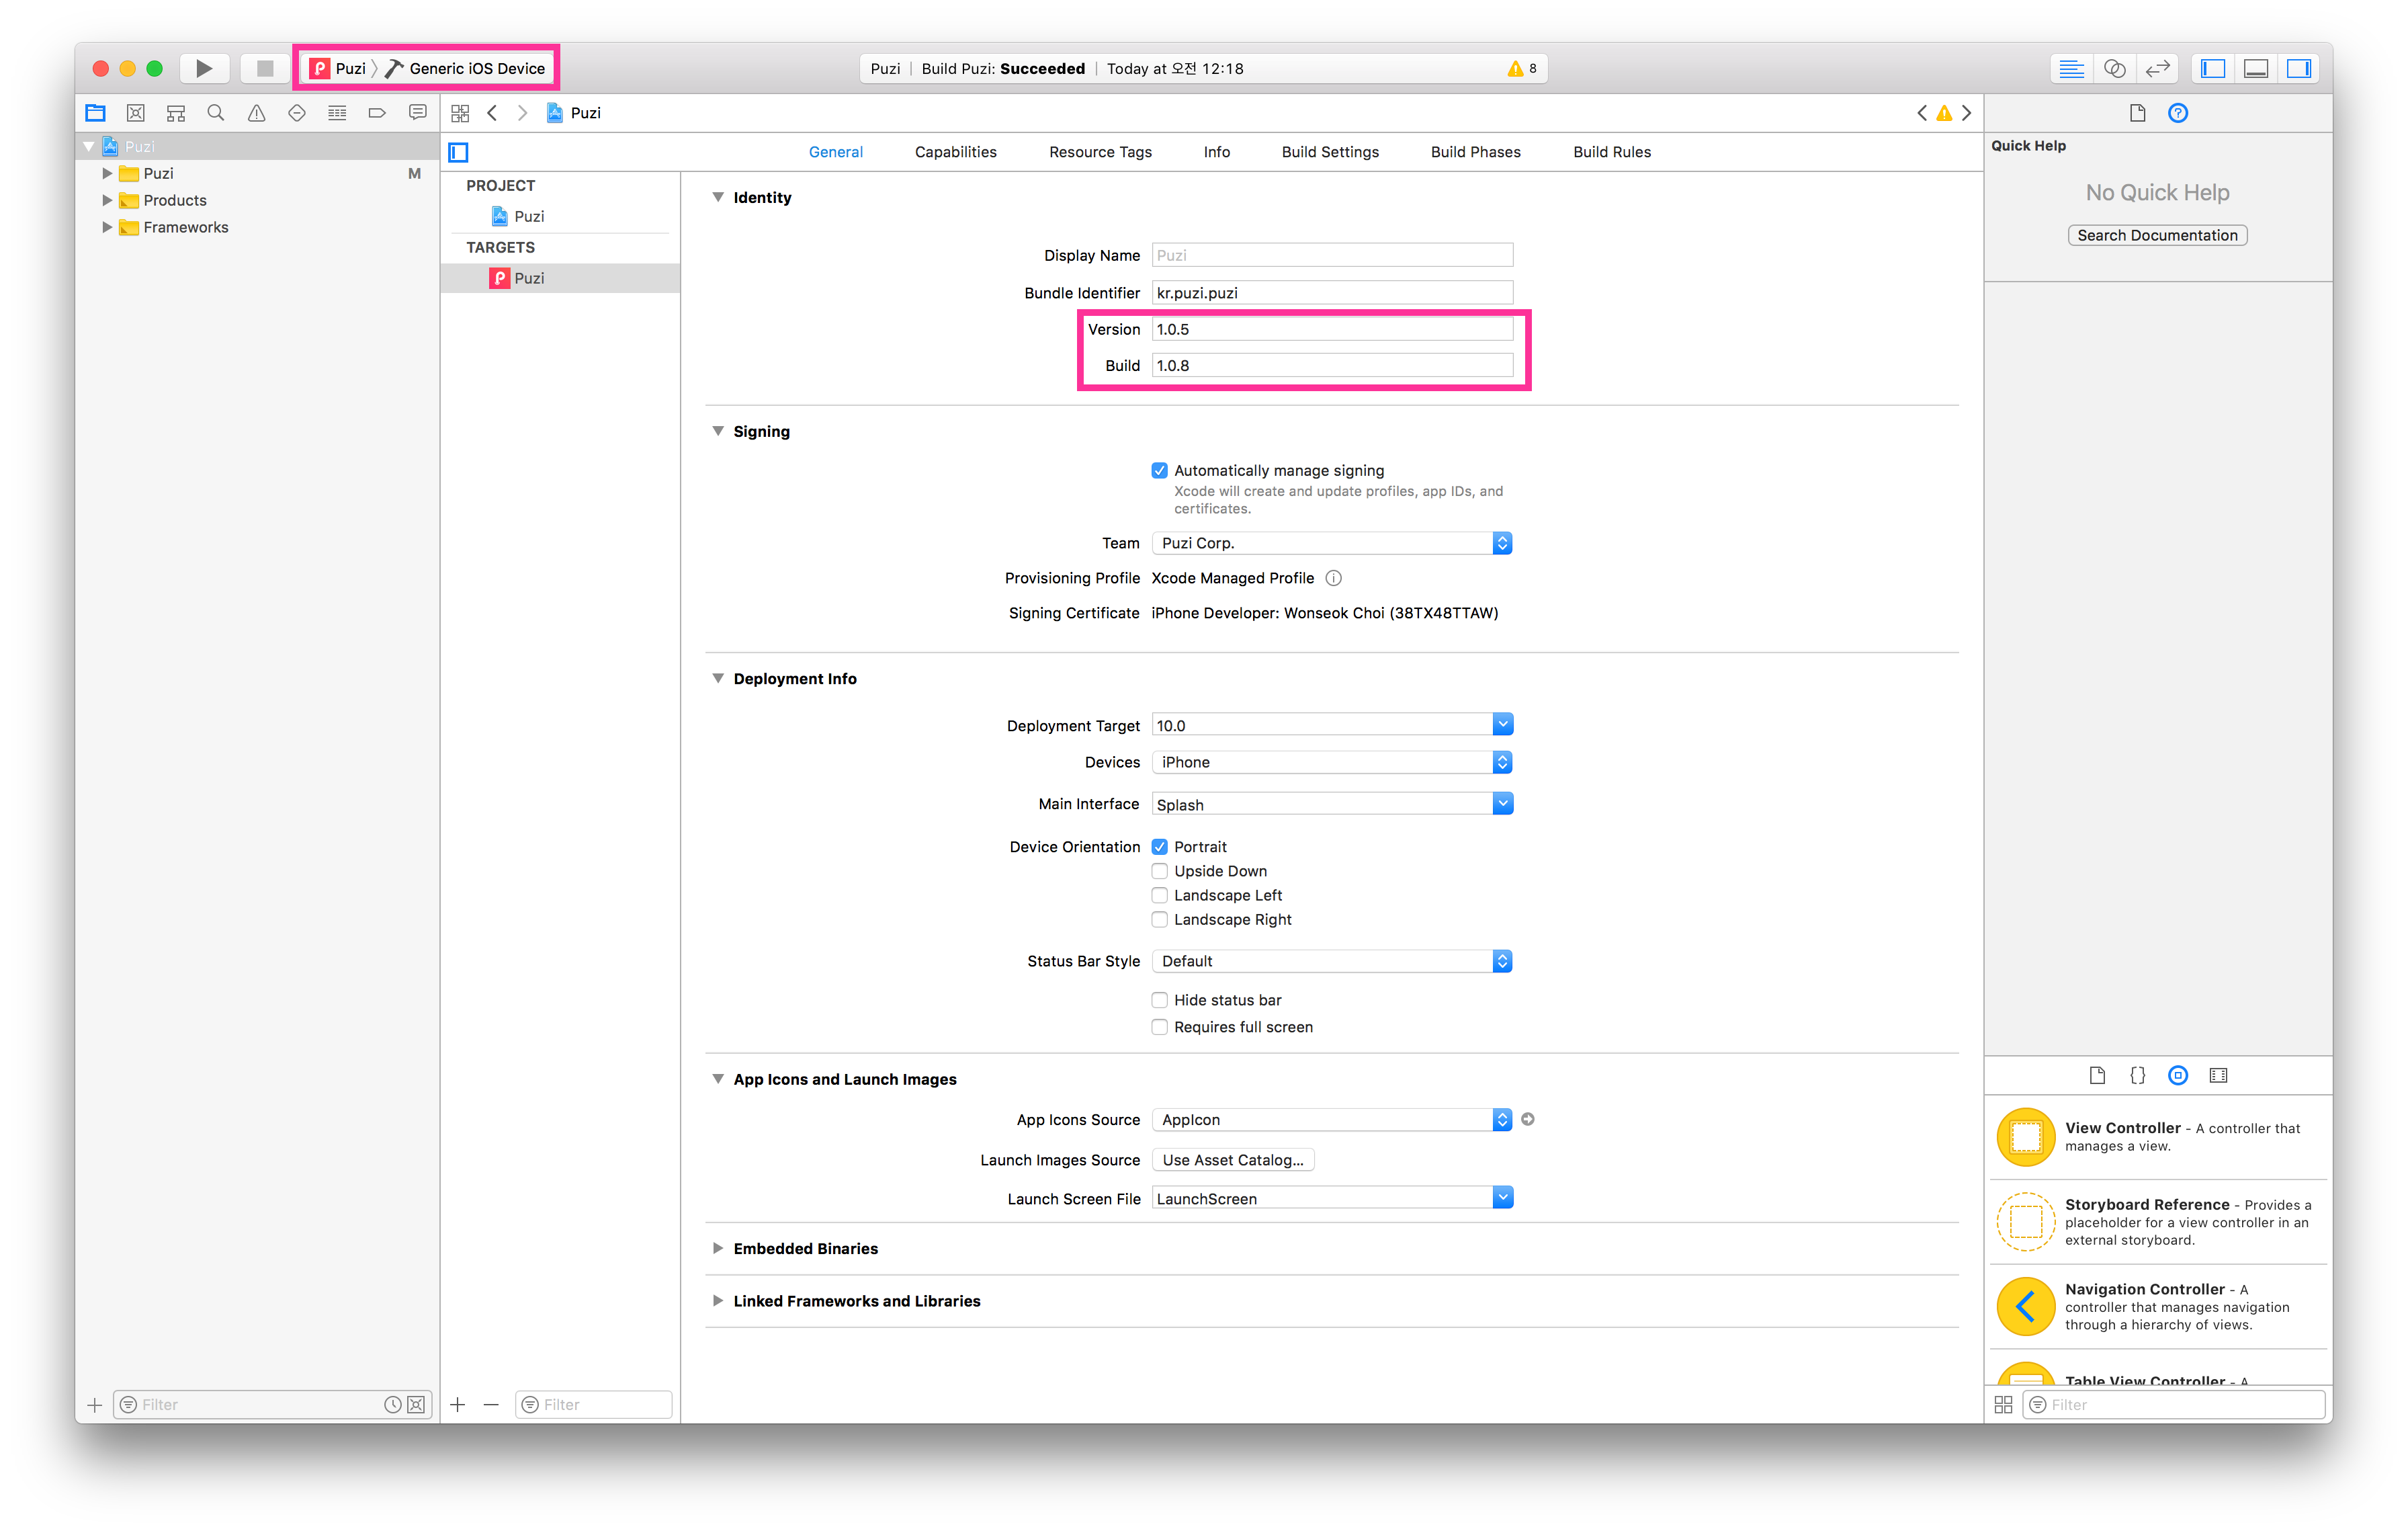Open the Debug navigator icon
The width and height of the screenshot is (2408, 1531).
337,113
